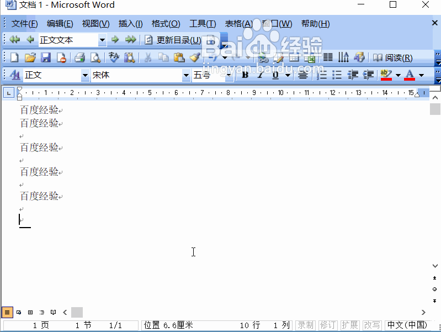Switch to Outline view

(x=42, y=312)
